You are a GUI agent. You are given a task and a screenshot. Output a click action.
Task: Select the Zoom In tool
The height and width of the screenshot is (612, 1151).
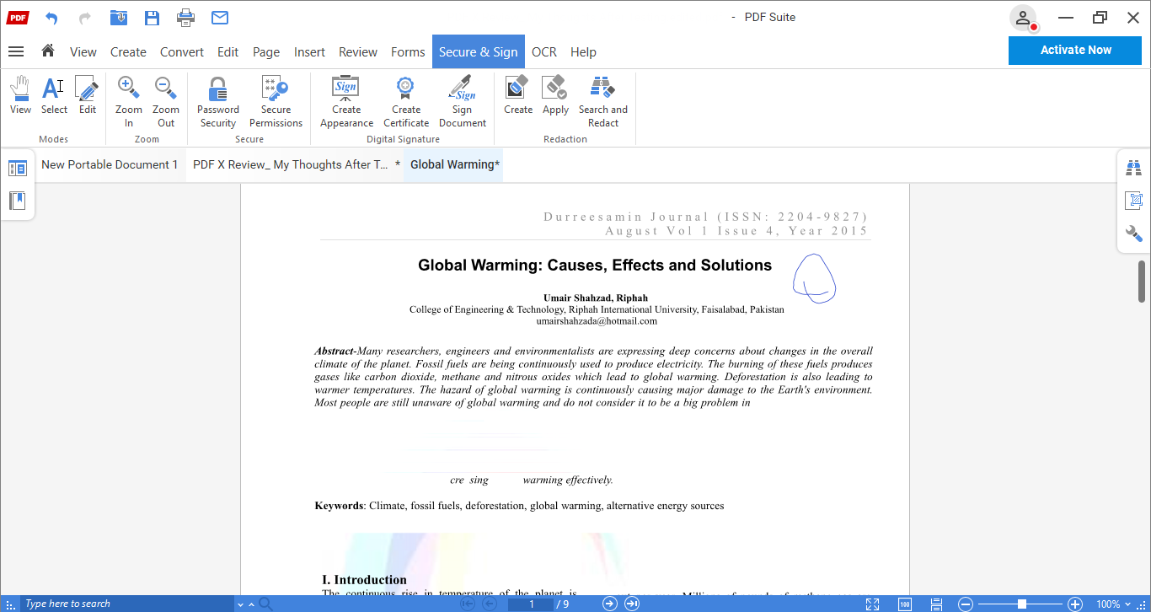pyautogui.click(x=128, y=99)
